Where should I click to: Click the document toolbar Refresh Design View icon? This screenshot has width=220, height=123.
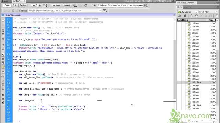coord(86,5)
